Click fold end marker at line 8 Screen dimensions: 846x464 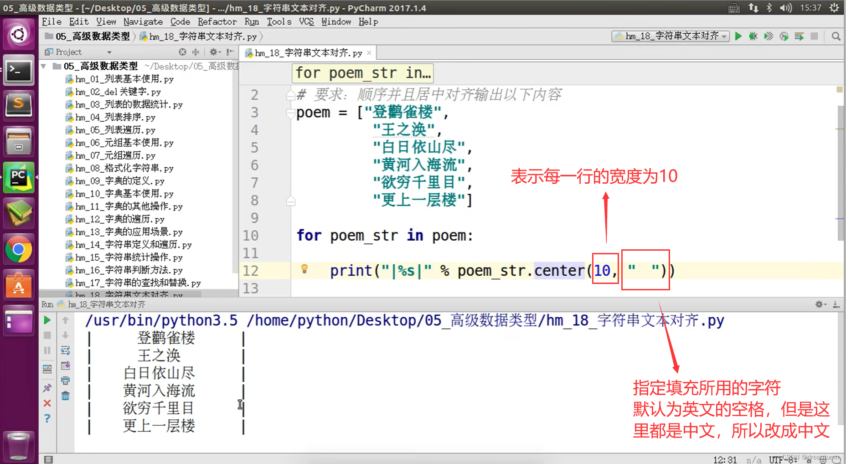[290, 201]
